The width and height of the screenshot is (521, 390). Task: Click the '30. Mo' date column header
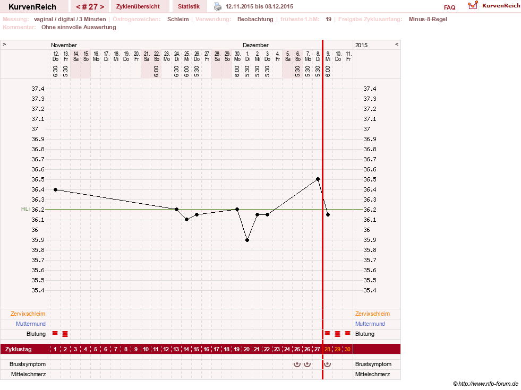click(237, 56)
